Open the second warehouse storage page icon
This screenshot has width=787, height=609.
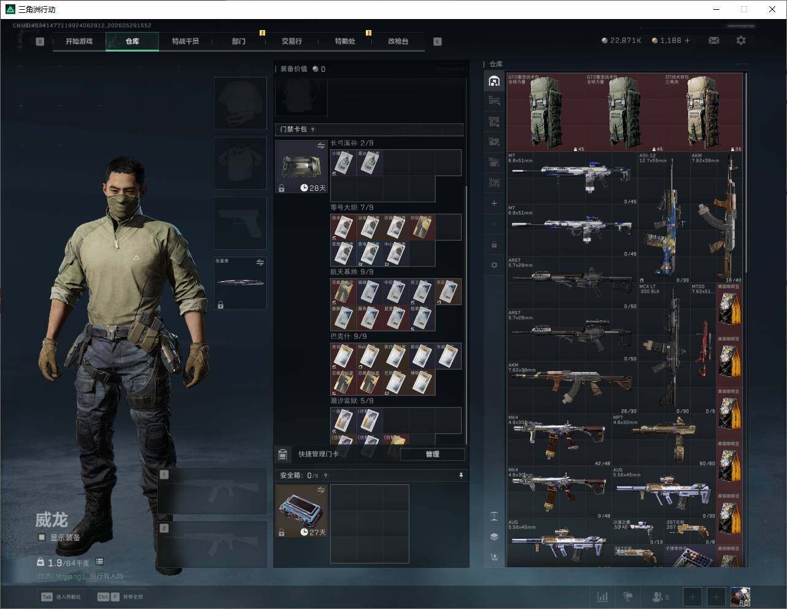point(494,101)
